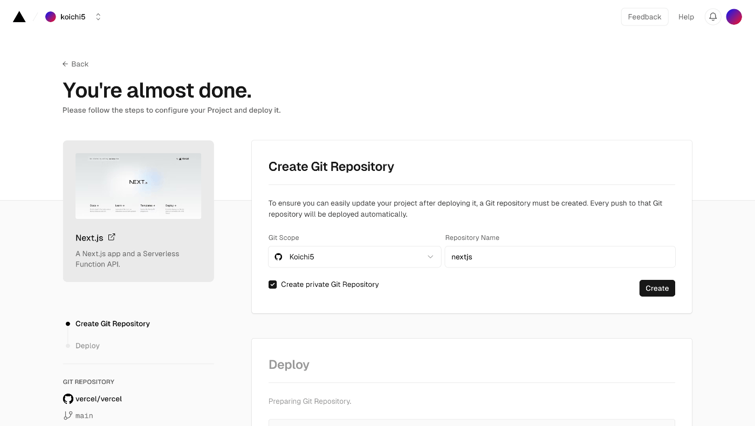Viewport: 755px width, 426px height.
Task: Expand the koichi5 scope switcher chevrons
Action: tap(98, 17)
